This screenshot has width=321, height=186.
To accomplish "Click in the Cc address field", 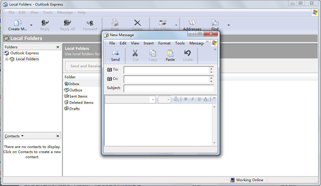I will click(x=167, y=79).
